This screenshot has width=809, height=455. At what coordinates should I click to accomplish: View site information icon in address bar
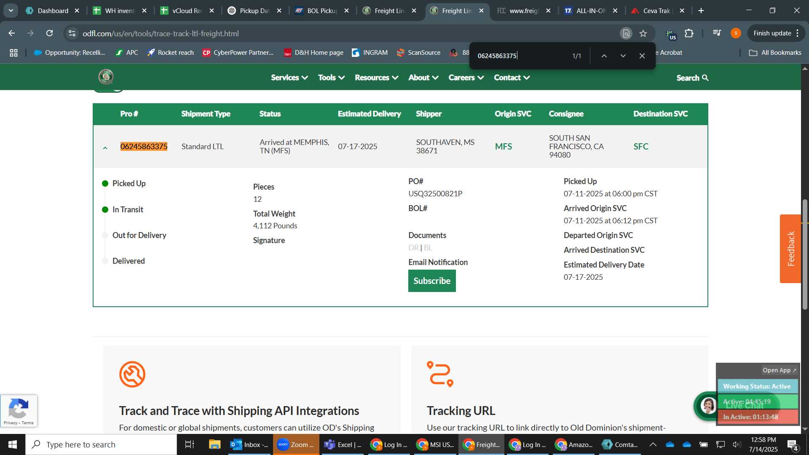(72, 33)
